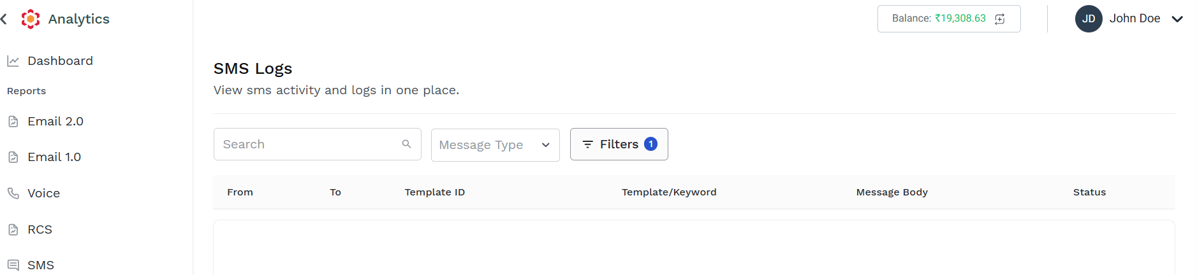This screenshot has width=1197, height=275.
Task: Click the balance refresh icon
Action: [1000, 18]
